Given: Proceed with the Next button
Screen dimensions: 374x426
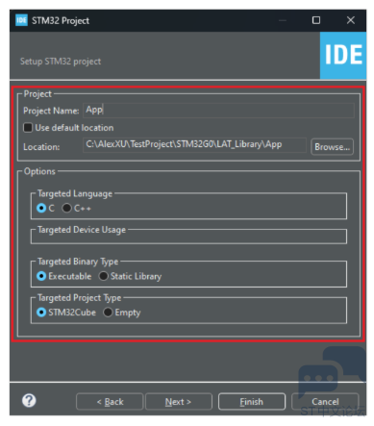Looking at the screenshot, I should click(x=179, y=402).
